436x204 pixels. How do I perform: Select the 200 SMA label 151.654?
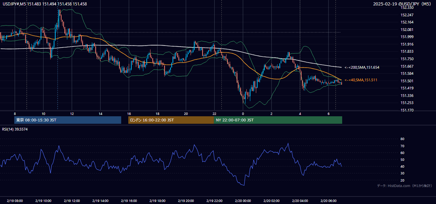(x=362, y=67)
